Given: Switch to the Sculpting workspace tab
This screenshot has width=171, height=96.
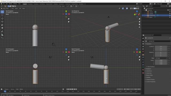Looking at the screenshot, I should click(36, 4).
